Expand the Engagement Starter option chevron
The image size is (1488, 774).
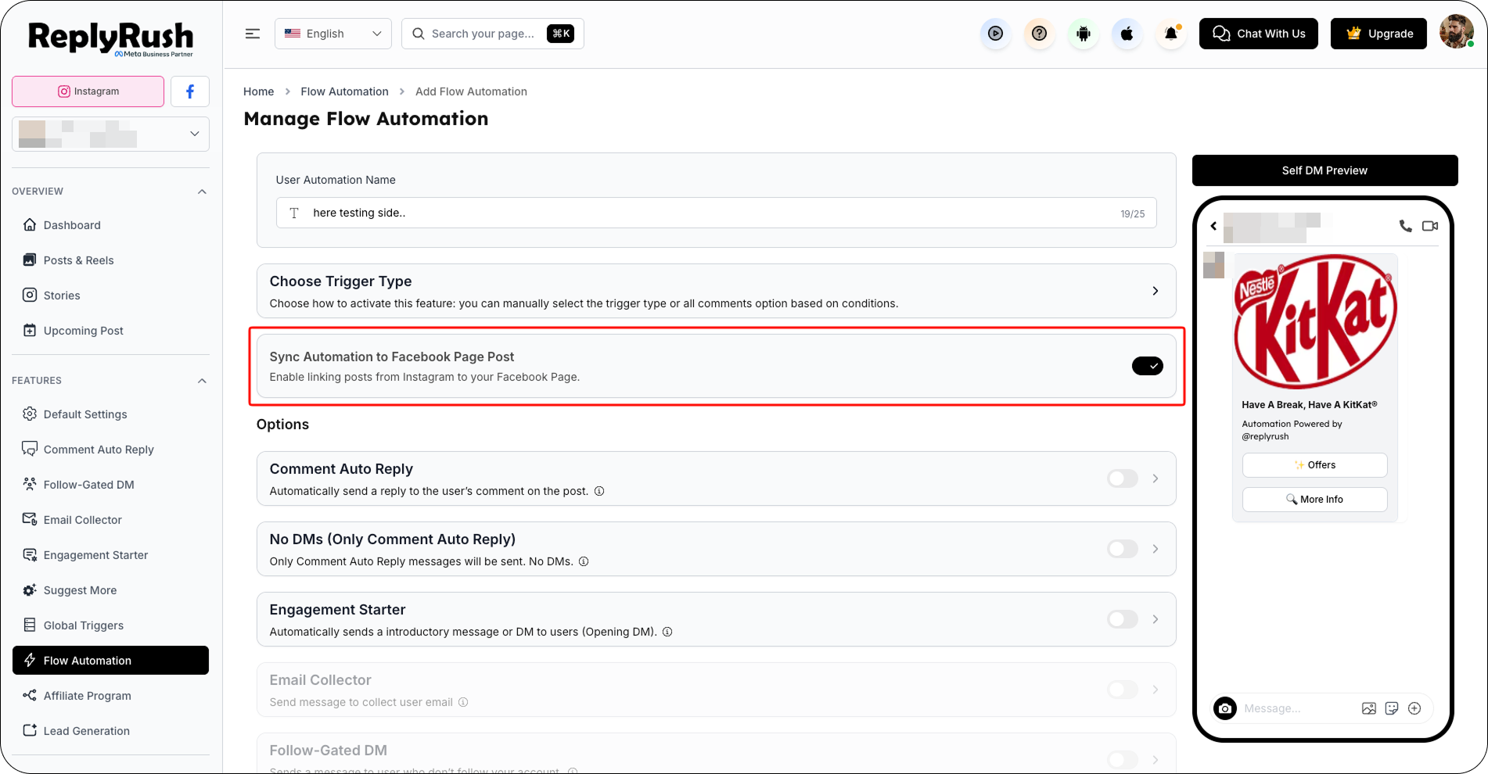coord(1156,619)
